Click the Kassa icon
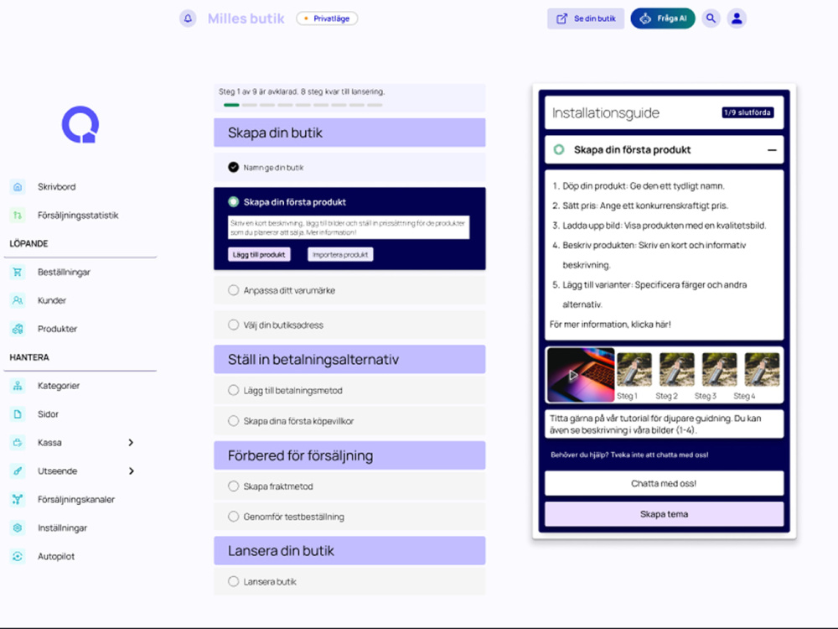Viewport: 838px width, 629px height. click(18, 442)
